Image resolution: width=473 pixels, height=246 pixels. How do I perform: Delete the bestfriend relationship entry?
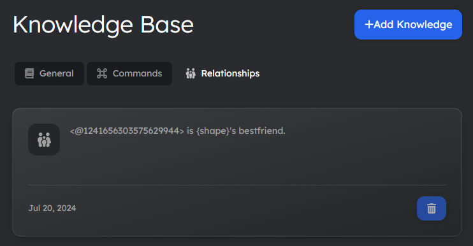coord(432,208)
